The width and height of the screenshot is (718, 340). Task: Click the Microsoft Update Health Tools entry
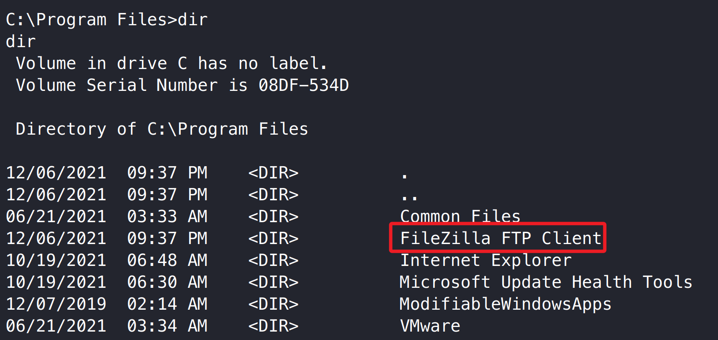pyautogui.click(x=546, y=282)
